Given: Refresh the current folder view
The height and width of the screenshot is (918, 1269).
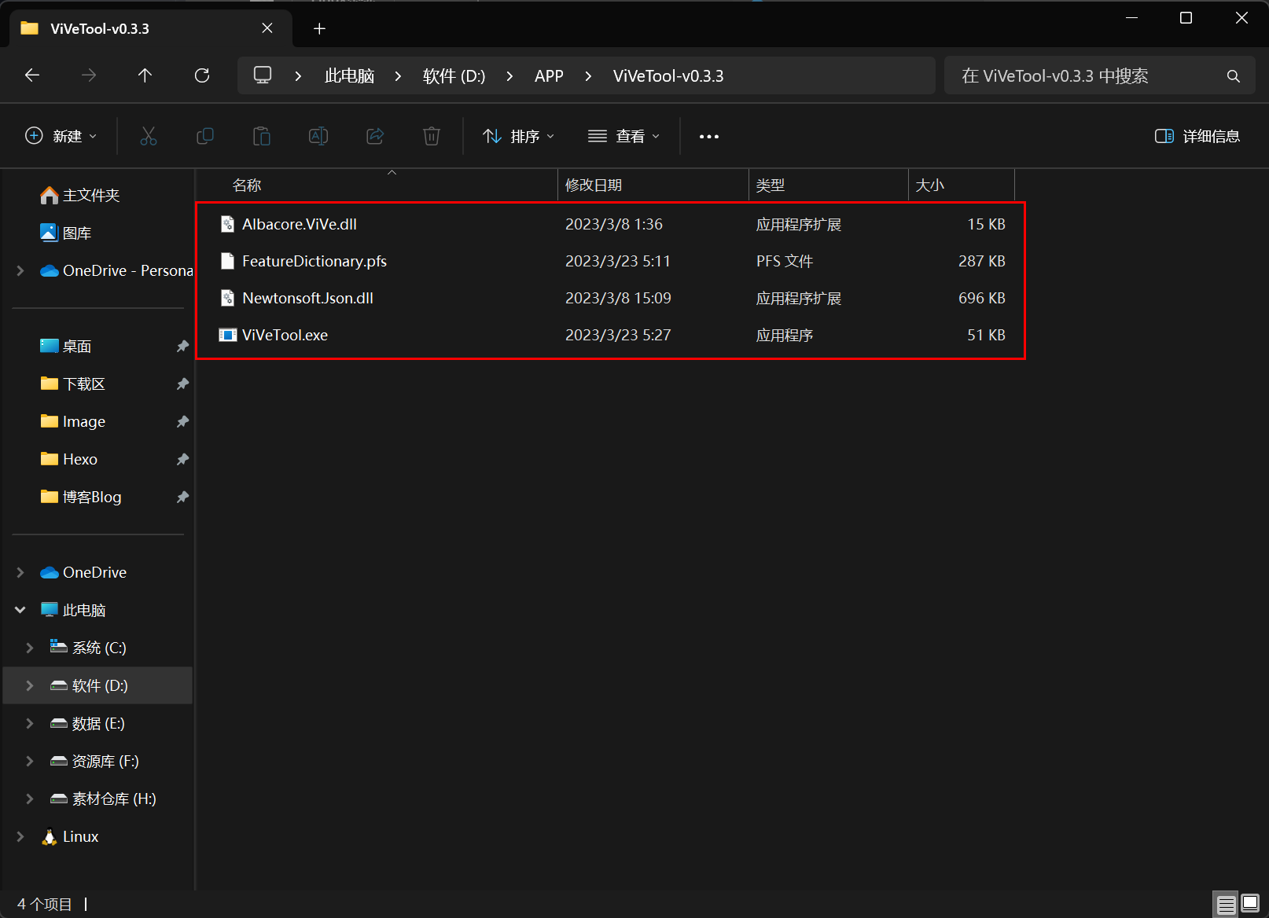Looking at the screenshot, I should [x=202, y=75].
